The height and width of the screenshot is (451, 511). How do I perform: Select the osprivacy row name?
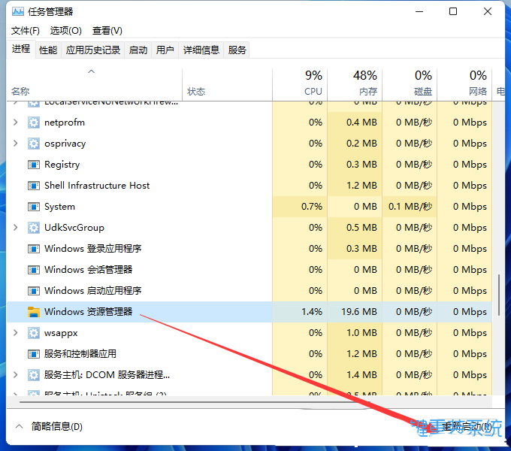[65, 144]
